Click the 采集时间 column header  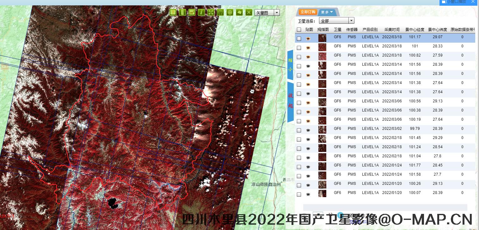(392, 30)
